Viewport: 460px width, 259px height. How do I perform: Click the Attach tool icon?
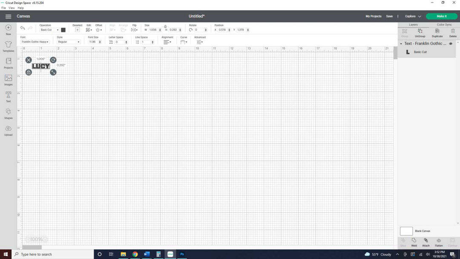(x=425, y=242)
